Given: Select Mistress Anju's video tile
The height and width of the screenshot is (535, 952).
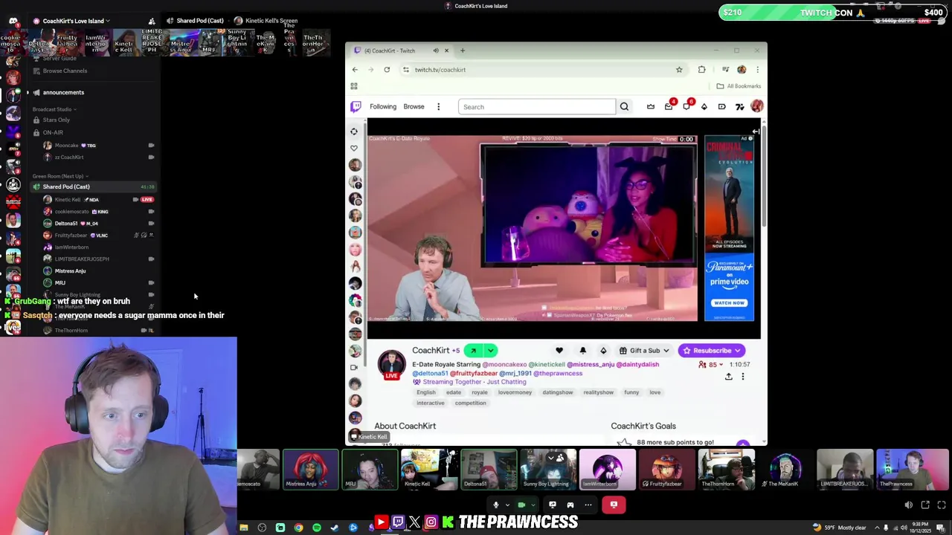Looking at the screenshot, I should click(310, 470).
